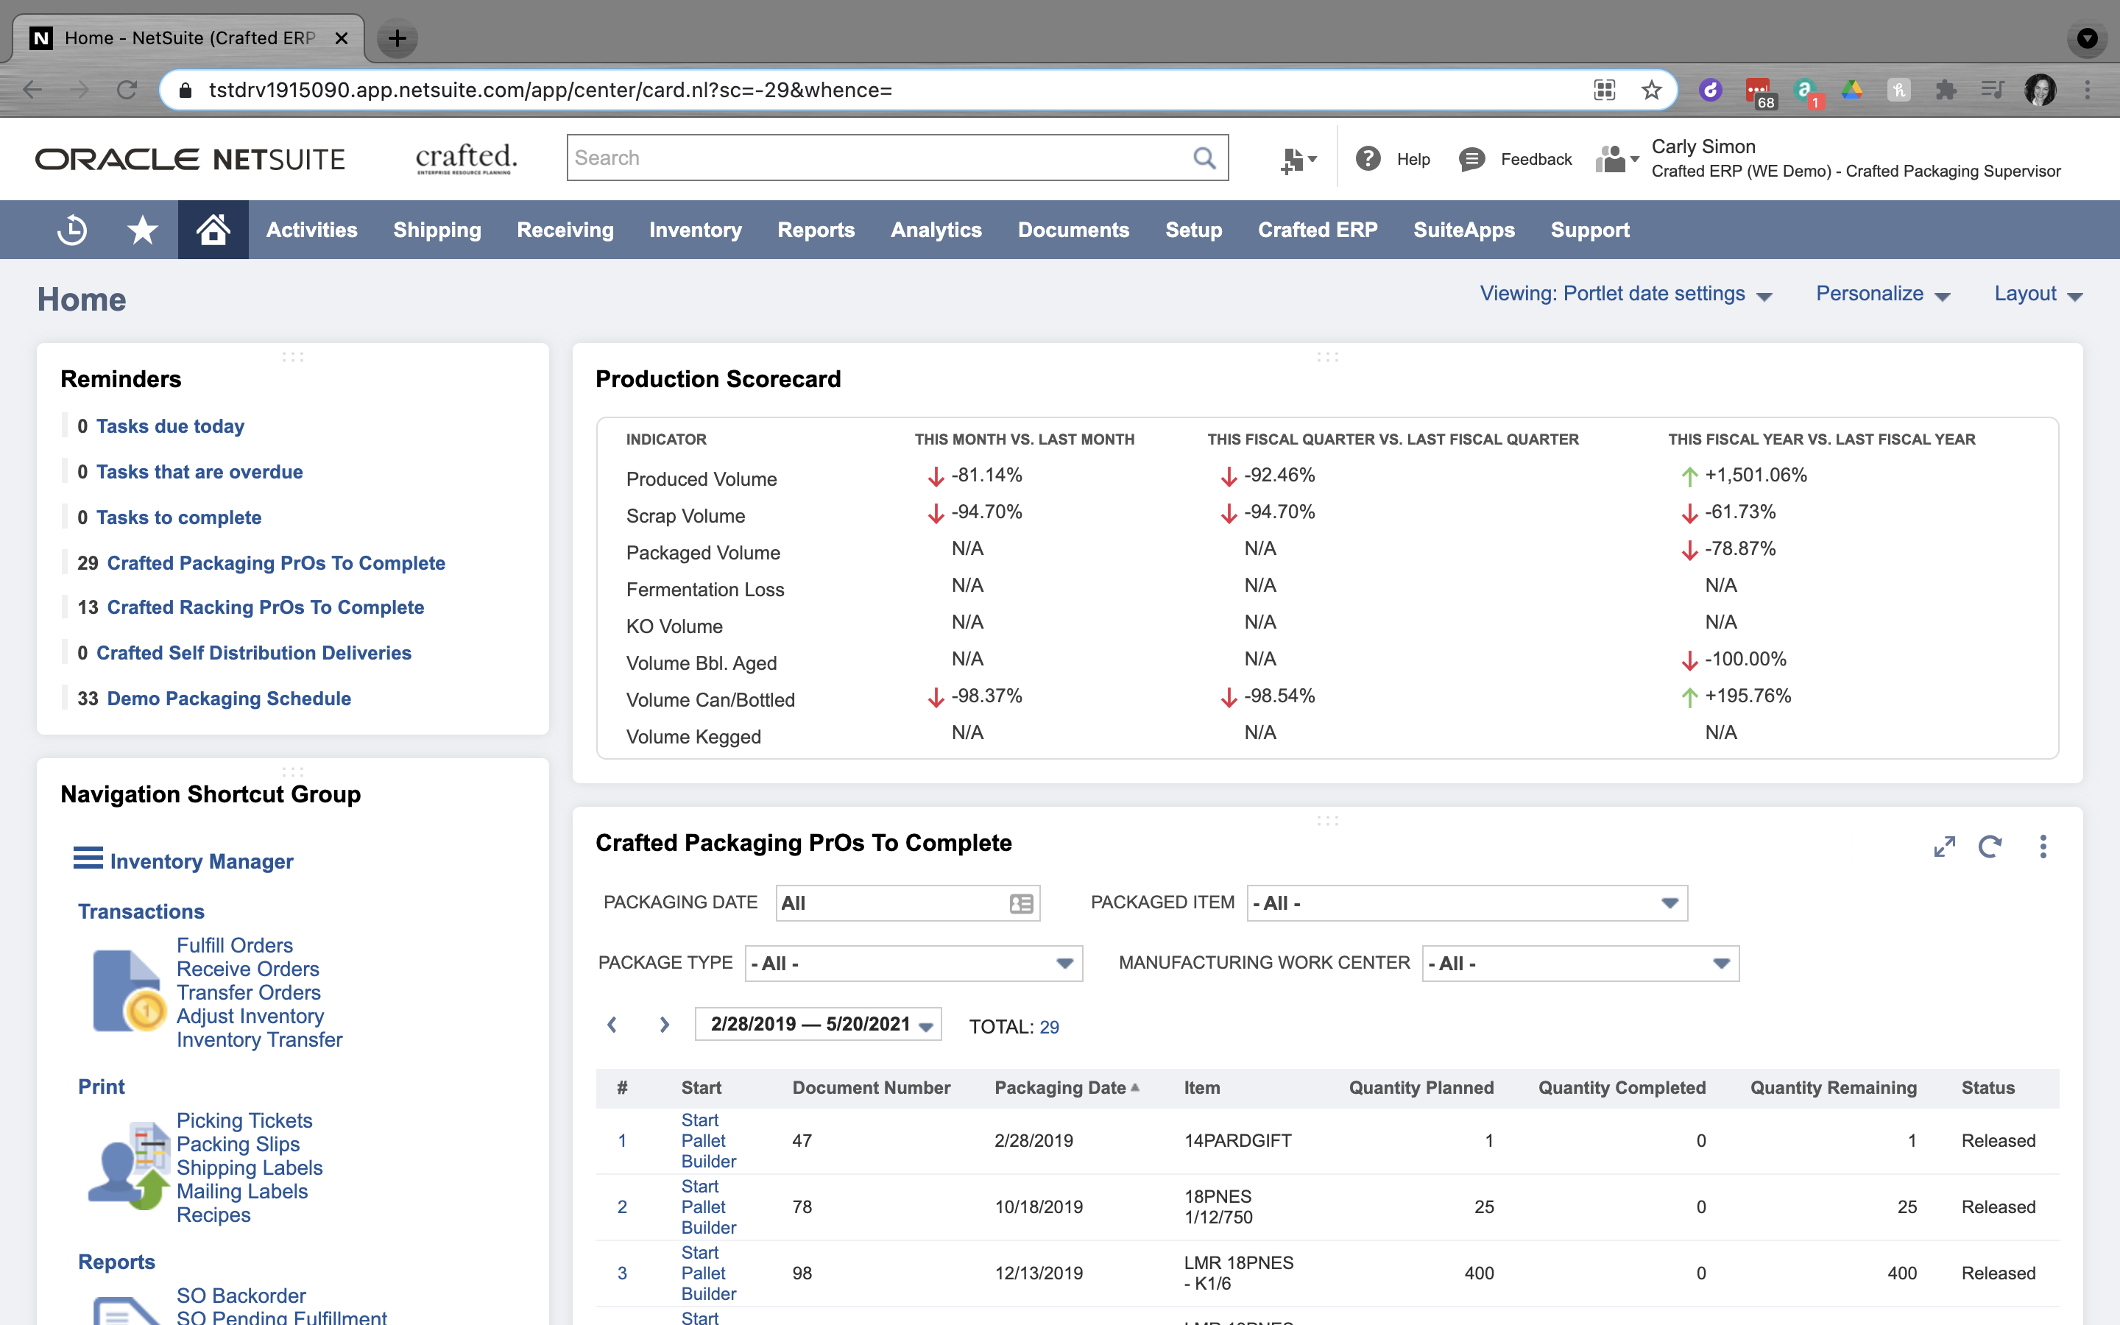Open the recent records clock icon
The height and width of the screenshot is (1325, 2120).
[x=72, y=230]
